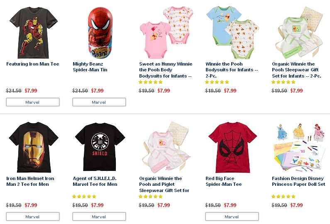Screen dimensions: 330x224
Task: View the Red Big Face Spider-Man tee image
Action: tap(232, 147)
